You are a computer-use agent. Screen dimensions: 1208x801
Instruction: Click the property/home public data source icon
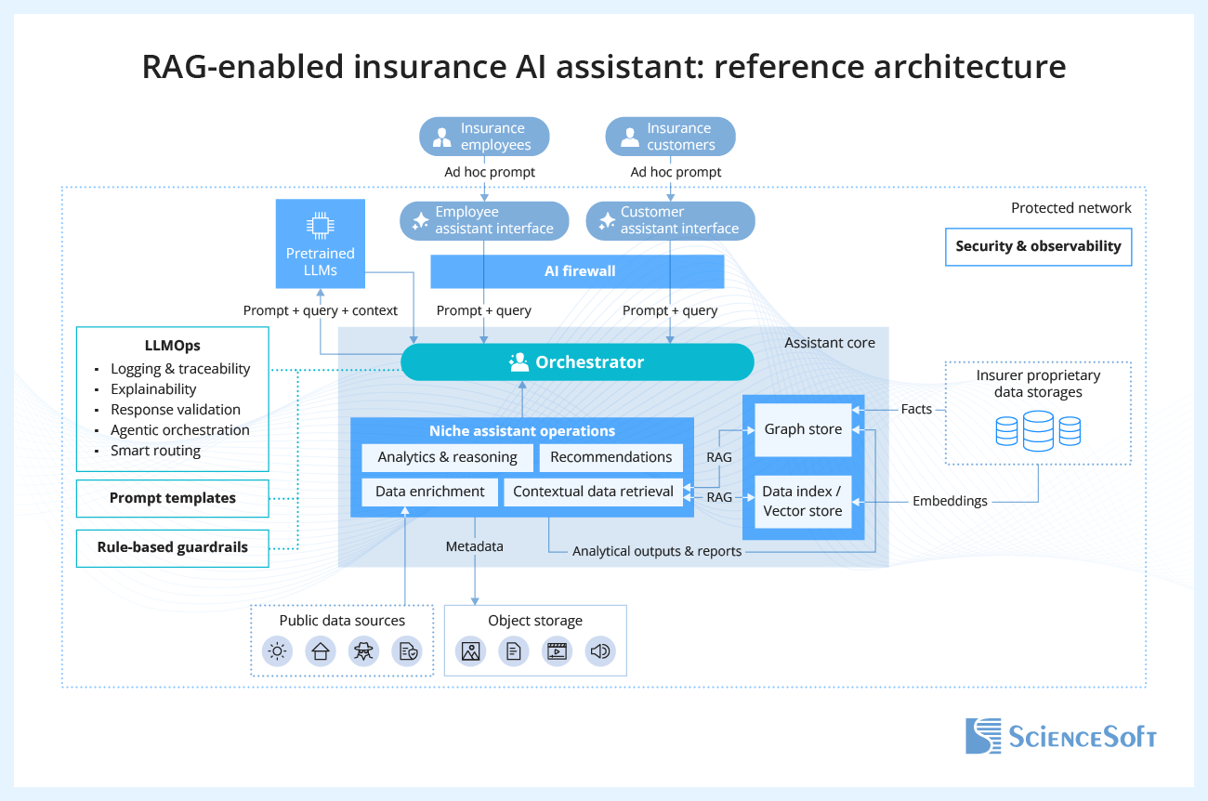point(321,651)
